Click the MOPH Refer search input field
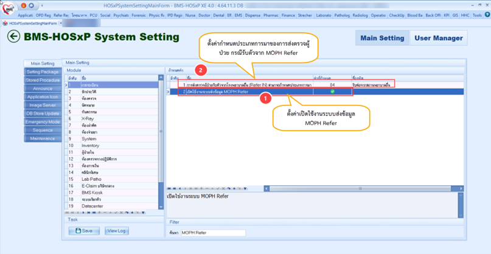The height and width of the screenshot is (254, 491). 213,233
